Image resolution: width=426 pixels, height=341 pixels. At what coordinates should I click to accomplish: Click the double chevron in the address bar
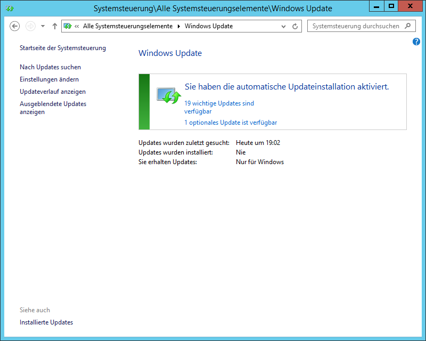tap(77, 26)
